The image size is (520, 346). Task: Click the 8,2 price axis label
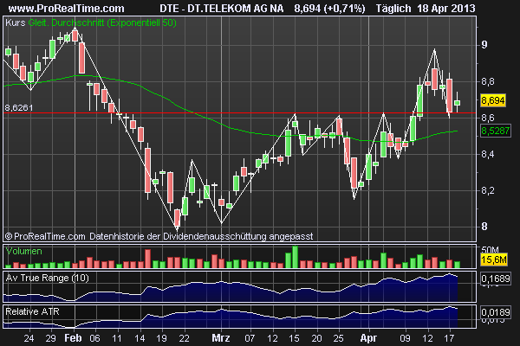click(x=487, y=190)
